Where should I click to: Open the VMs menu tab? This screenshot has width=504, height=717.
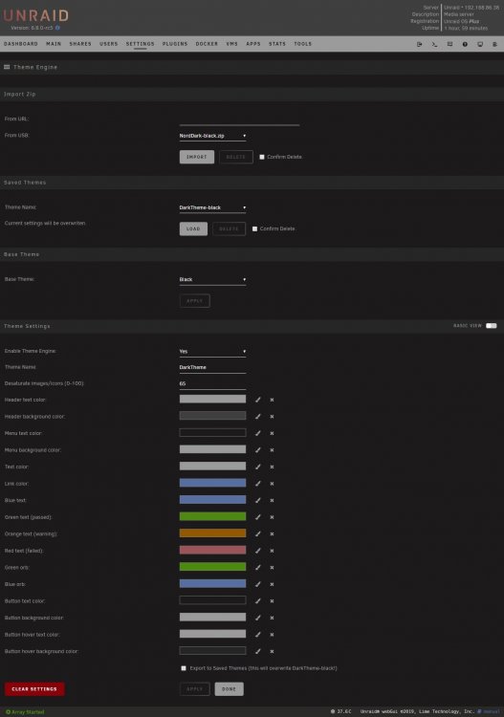[x=231, y=44]
